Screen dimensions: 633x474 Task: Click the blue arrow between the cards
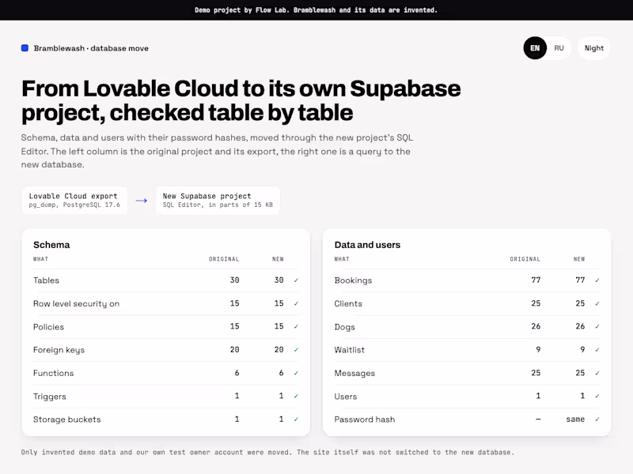142,201
